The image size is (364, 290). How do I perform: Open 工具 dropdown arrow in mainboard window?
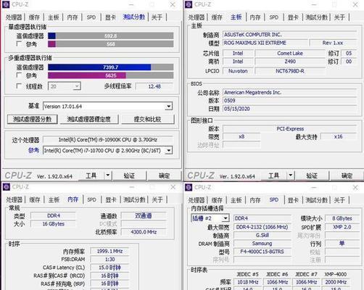(291, 175)
